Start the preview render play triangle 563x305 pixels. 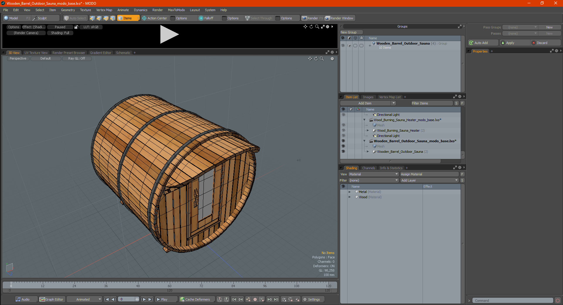pyautogui.click(x=169, y=34)
